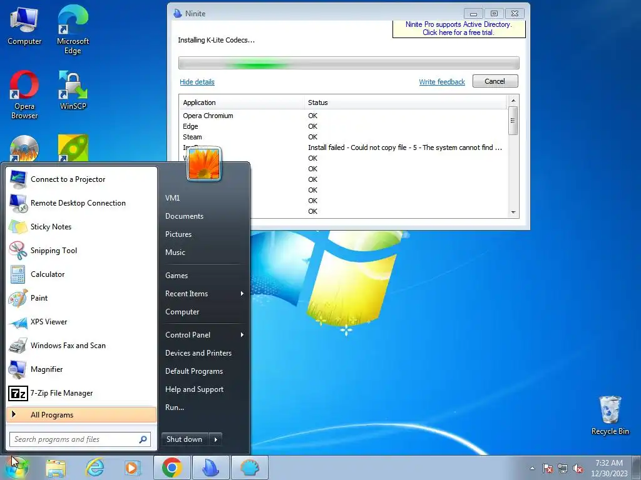Open Documents from Start menu
This screenshot has width=641, height=480.
pos(185,216)
